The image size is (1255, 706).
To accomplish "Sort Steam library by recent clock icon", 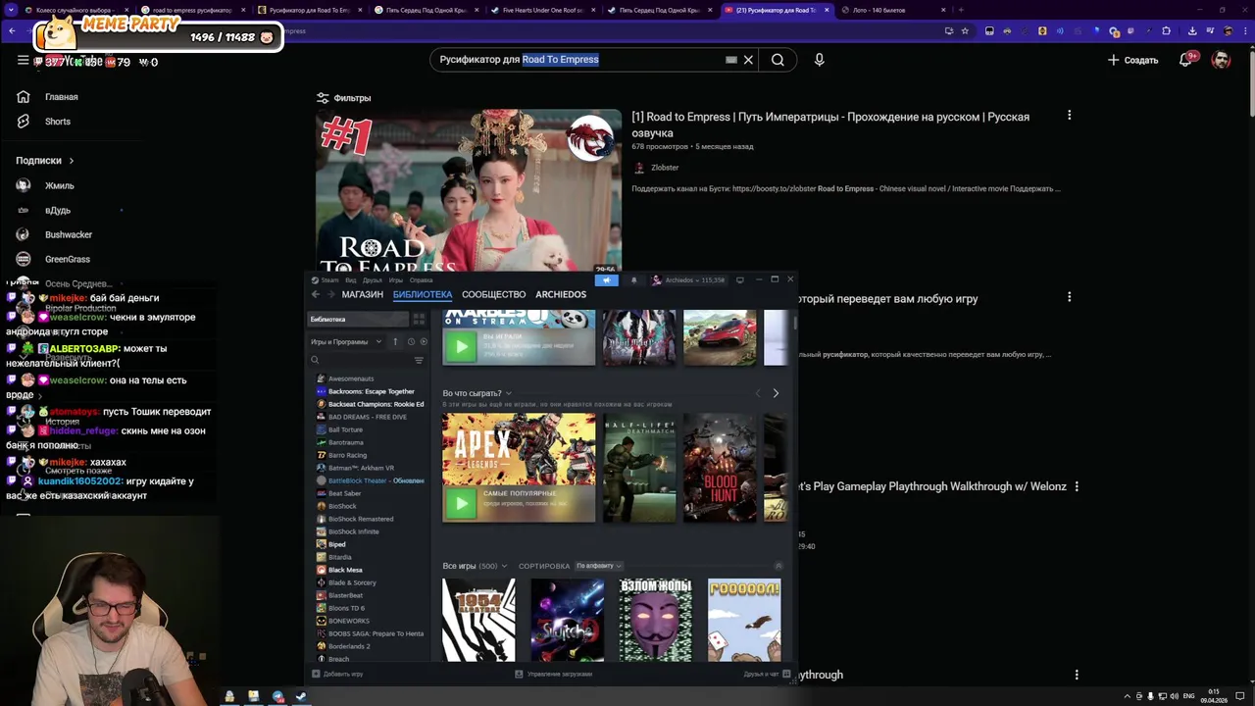I will click(411, 342).
